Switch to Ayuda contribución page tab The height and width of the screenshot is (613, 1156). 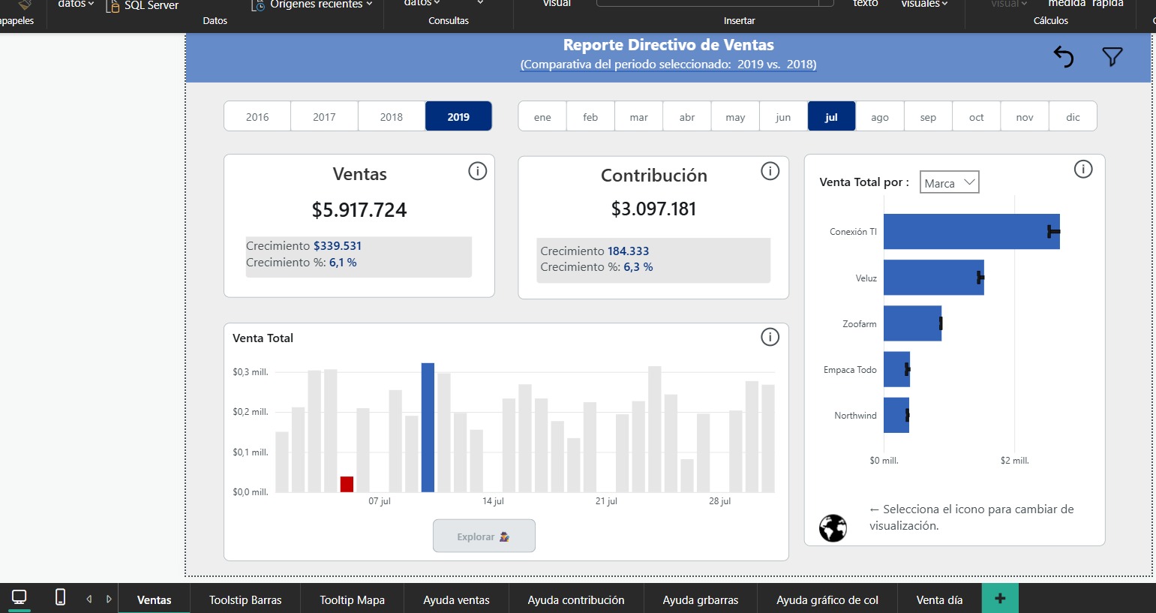(x=575, y=599)
